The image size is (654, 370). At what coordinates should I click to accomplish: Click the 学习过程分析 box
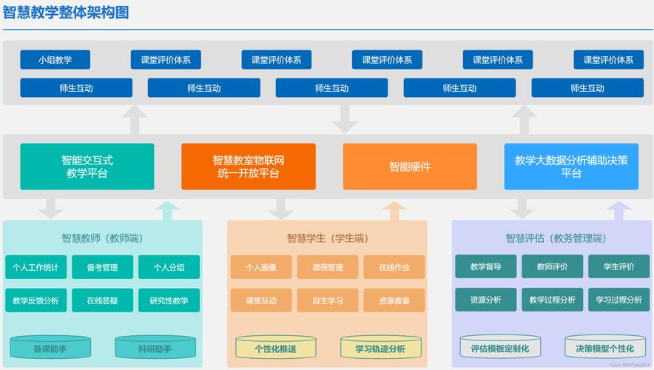coord(619,300)
